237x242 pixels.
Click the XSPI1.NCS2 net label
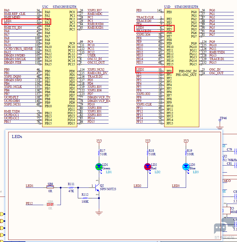point(96,69)
